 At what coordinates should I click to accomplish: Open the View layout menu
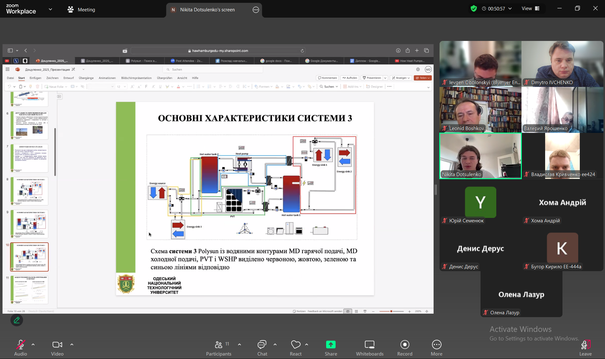click(x=531, y=9)
